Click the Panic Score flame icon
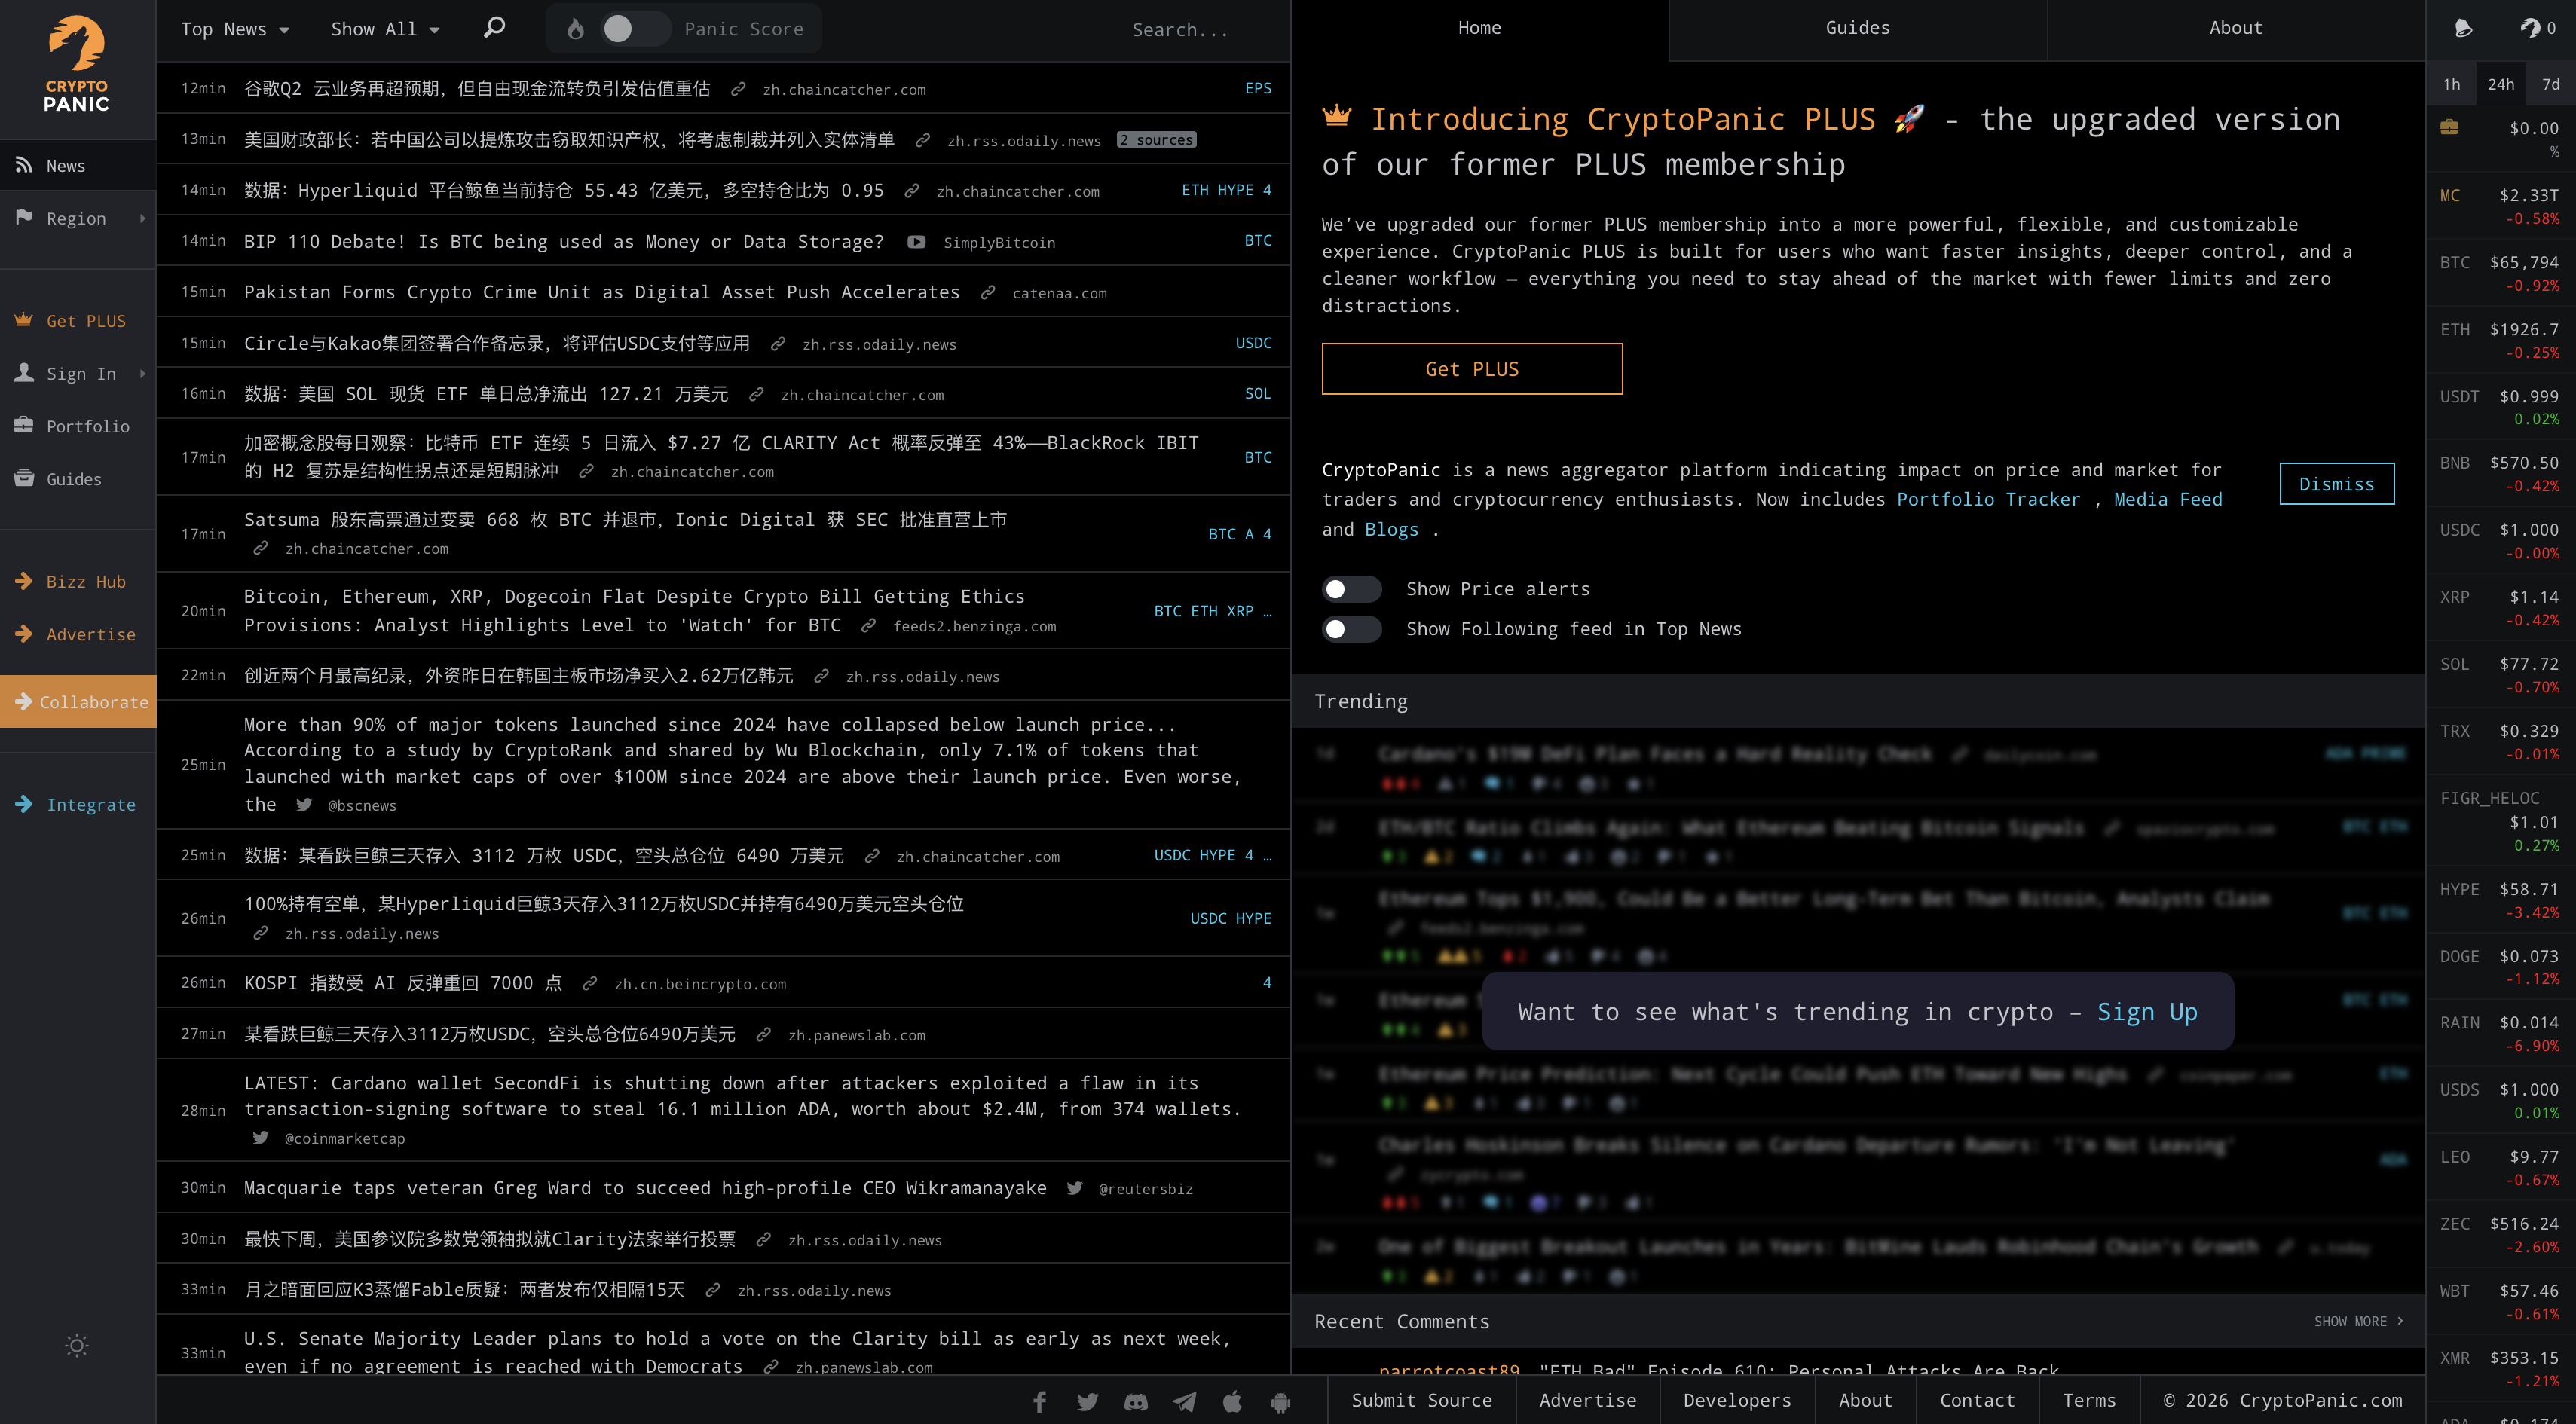This screenshot has width=2576, height=1424. coord(575,29)
